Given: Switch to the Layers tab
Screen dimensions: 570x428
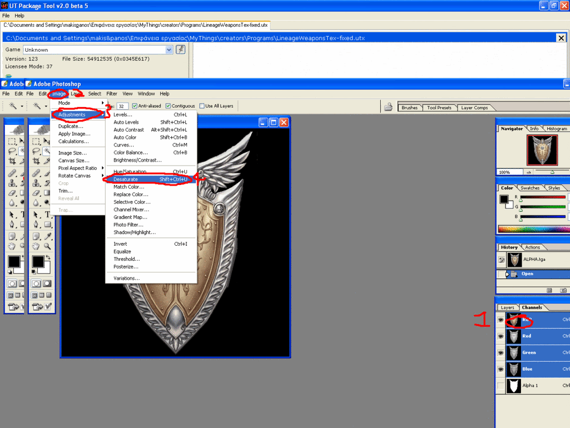Looking at the screenshot, I should coord(507,308).
